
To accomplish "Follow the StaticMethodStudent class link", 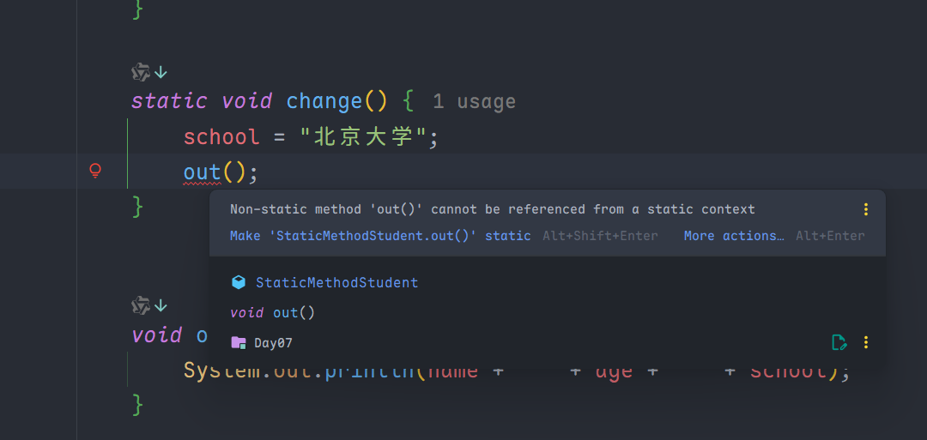I will (336, 282).
